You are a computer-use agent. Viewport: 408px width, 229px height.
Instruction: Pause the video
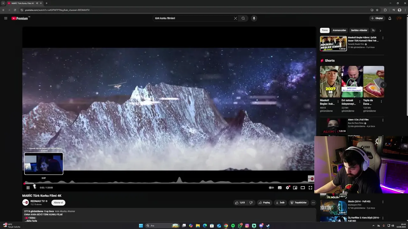click(x=28, y=188)
